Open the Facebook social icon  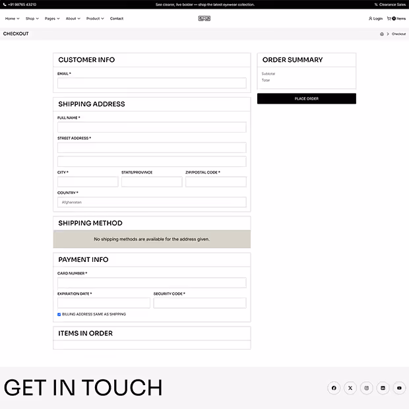pyautogui.click(x=334, y=388)
